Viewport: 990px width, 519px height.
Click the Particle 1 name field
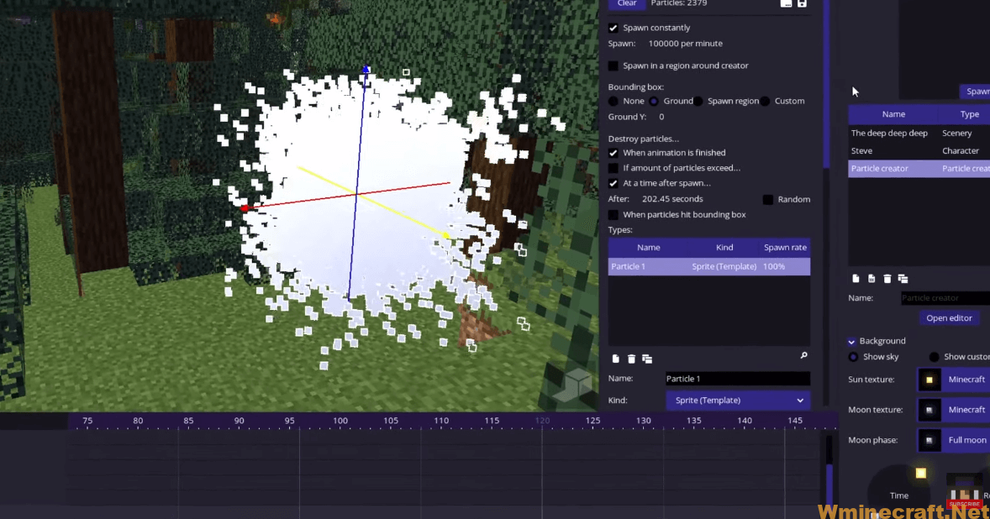737,379
